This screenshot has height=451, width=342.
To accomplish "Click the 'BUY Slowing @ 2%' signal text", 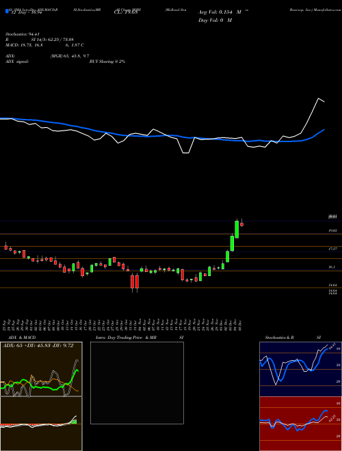I will click(x=107, y=61).
